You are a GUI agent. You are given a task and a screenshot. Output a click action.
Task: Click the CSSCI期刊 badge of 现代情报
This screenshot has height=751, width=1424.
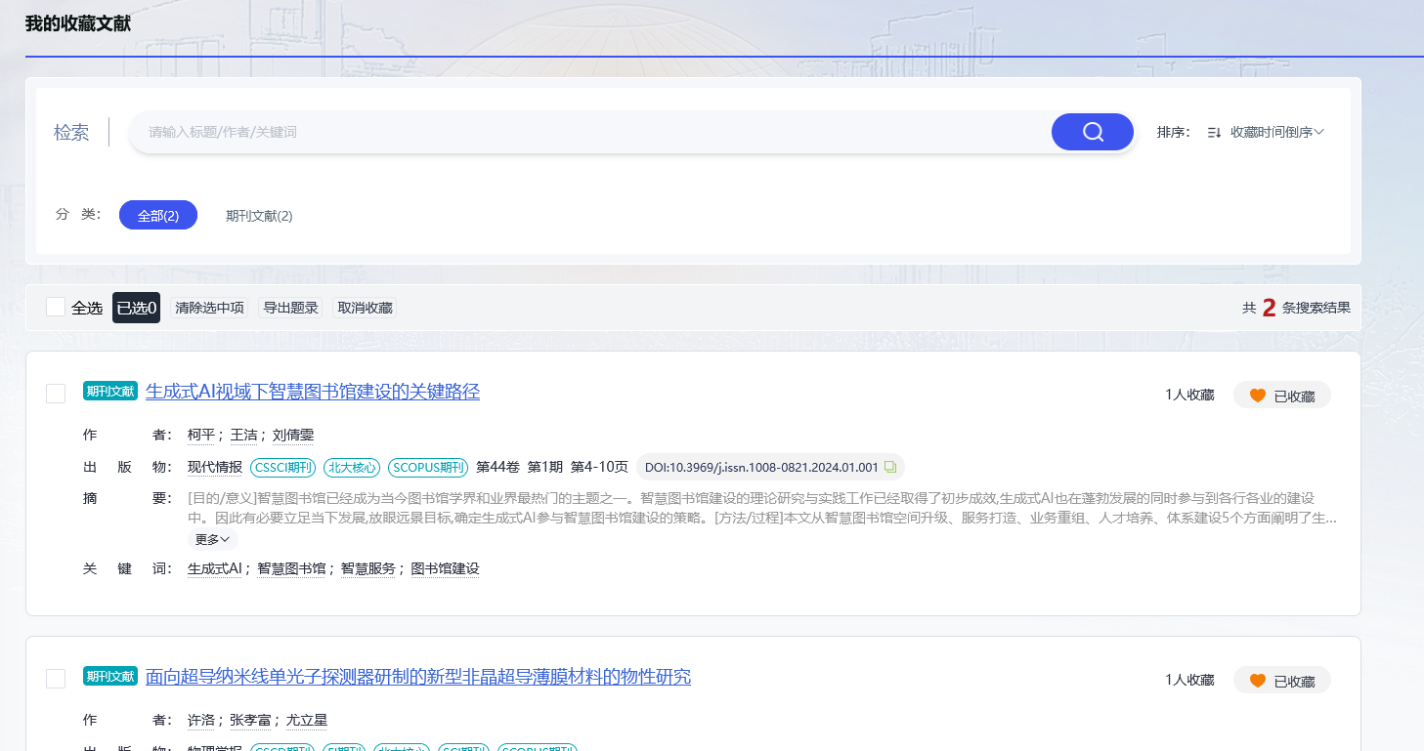(282, 467)
